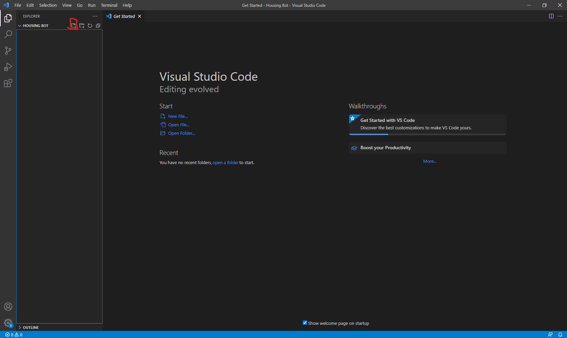
Task: Click the VS Code logo in title bar
Action: click(x=6, y=5)
